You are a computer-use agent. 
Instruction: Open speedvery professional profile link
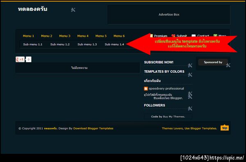click(166, 89)
